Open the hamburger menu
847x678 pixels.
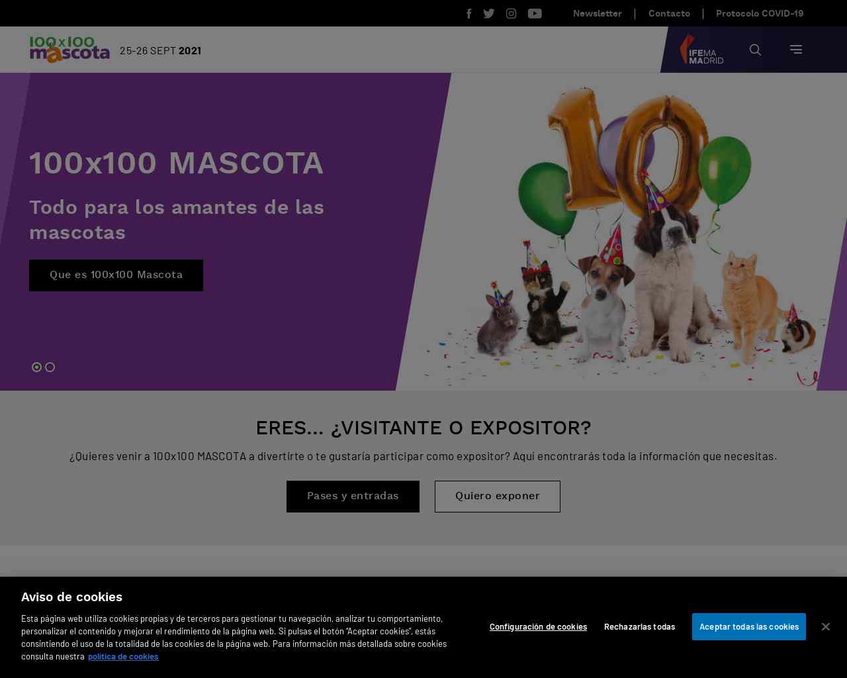point(796,50)
